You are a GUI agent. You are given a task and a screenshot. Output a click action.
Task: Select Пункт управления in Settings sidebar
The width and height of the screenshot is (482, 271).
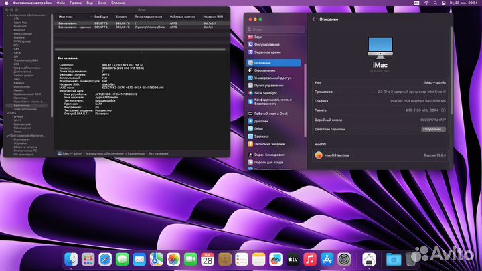(x=274, y=86)
